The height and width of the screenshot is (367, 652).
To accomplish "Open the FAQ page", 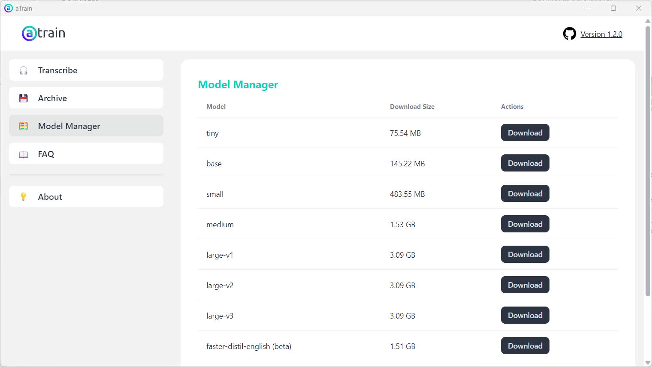I will pyautogui.click(x=86, y=153).
